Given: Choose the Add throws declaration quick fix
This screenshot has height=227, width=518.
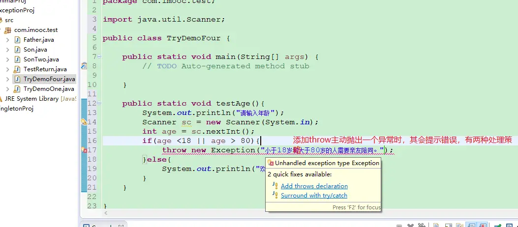Looking at the screenshot, I should coord(314,186).
